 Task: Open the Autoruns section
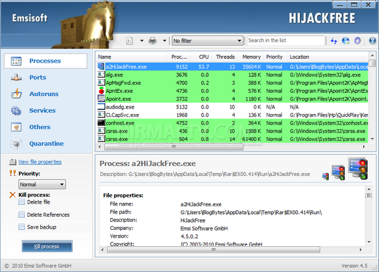[x=44, y=94]
